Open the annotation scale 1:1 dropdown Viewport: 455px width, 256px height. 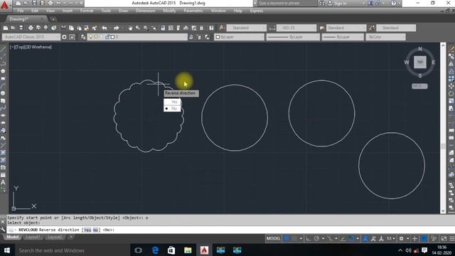coord(391,239)
